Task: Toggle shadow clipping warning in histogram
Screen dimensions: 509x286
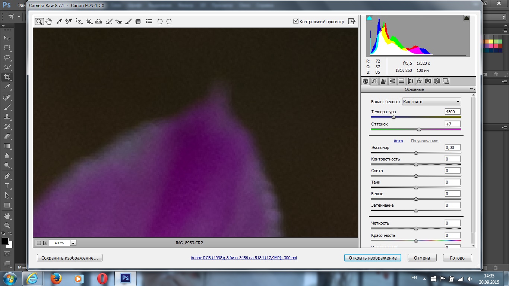Action: point(370,18)
